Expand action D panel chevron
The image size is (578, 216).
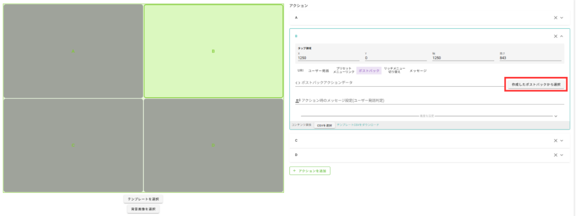(x=562, y=155)
